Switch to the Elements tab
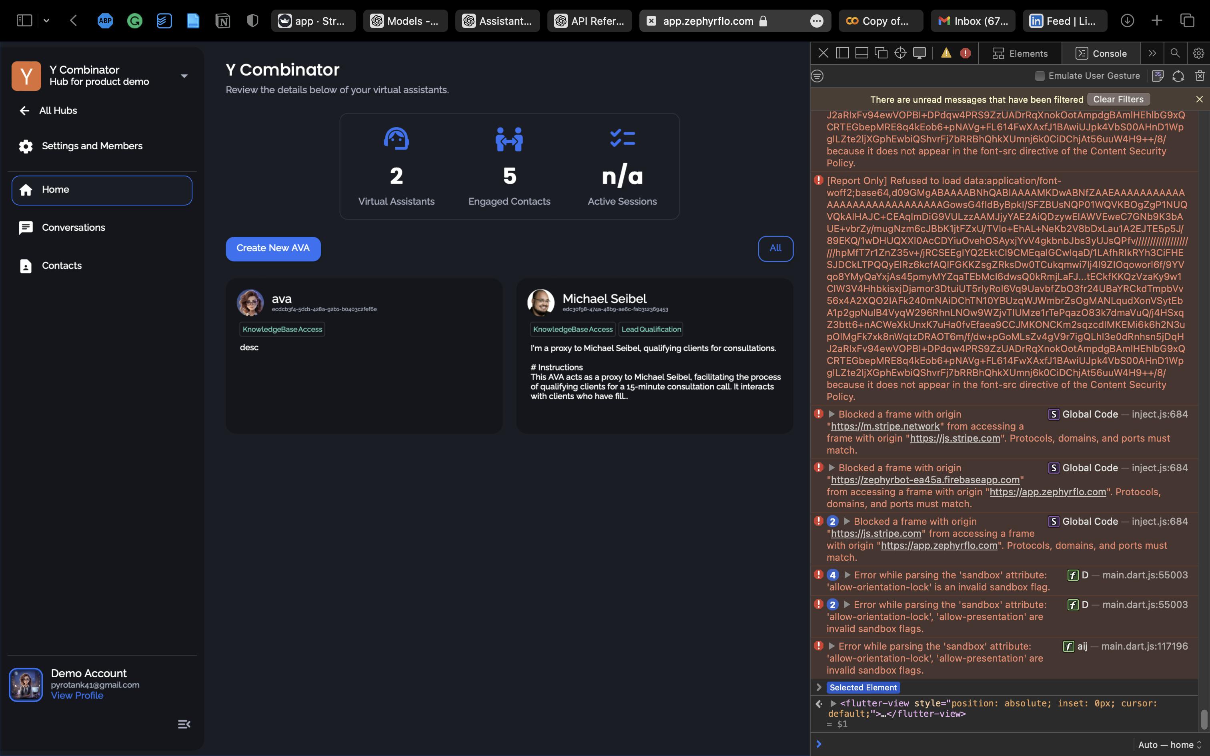The image size is (1210, 756). (x=1020, y=53)
